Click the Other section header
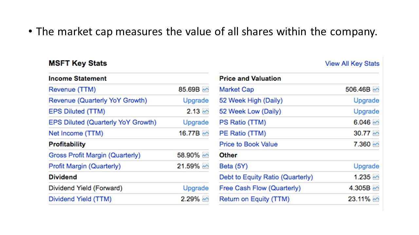 click(228, 155)
